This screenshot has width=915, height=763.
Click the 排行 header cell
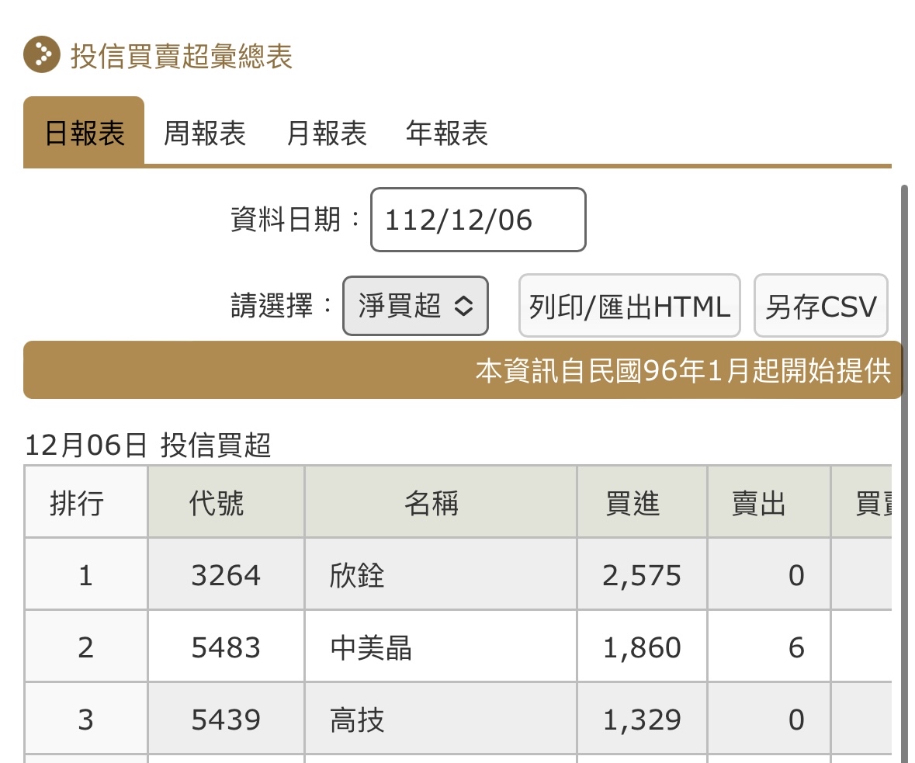85,503
